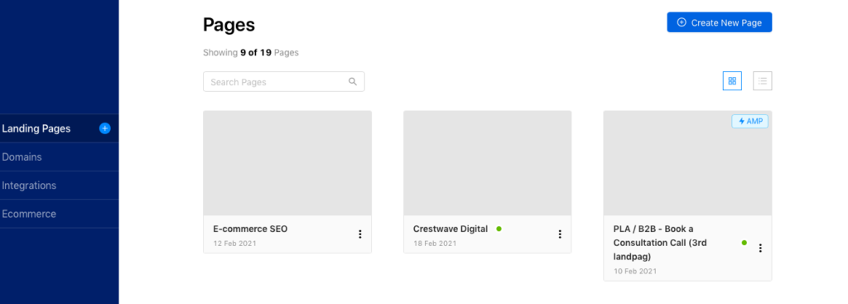848x304 pixels.
Task: Open options menu for Crestwave Digital
Action: coord(560,234)
